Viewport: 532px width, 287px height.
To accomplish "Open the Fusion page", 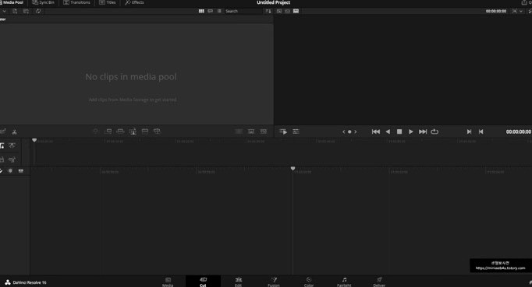I will click(274, 282).
